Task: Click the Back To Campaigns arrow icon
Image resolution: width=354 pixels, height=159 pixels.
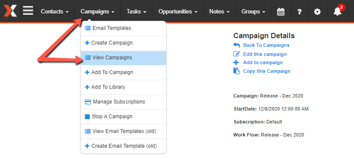Action: click(x=237, y=45)
